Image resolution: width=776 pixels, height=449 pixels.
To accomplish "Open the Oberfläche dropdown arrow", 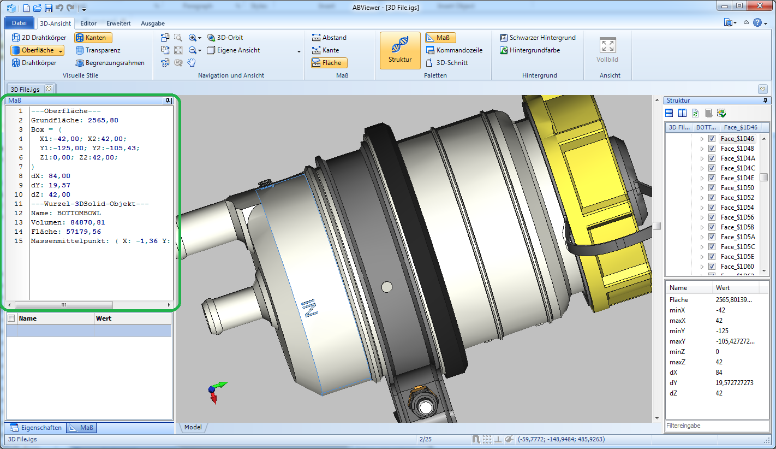I will (60, 50).
